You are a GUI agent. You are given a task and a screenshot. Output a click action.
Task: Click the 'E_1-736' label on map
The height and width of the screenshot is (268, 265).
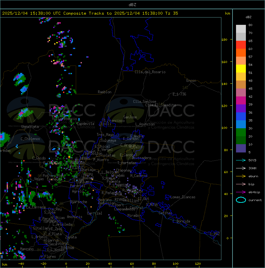pyautogui.click(x=179, y=94)
